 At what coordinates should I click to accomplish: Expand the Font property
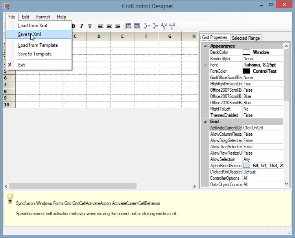click(205, 65)
